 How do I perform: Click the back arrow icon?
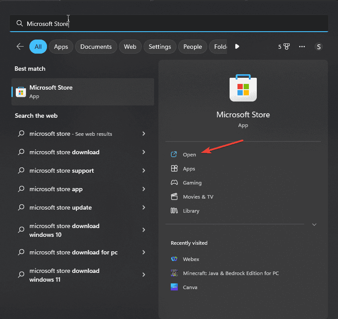[x=20, y=47]
